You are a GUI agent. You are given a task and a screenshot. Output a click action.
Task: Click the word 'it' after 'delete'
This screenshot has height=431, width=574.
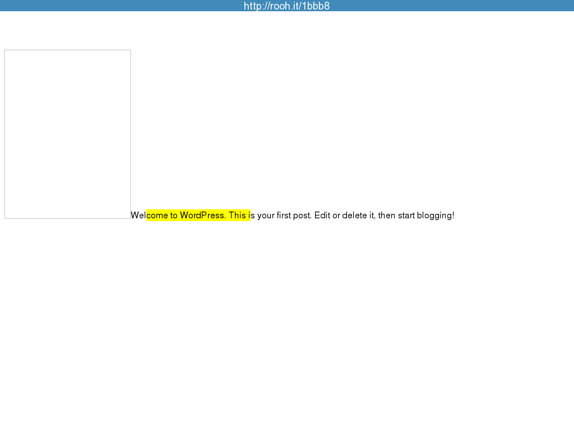click(372, 215)
